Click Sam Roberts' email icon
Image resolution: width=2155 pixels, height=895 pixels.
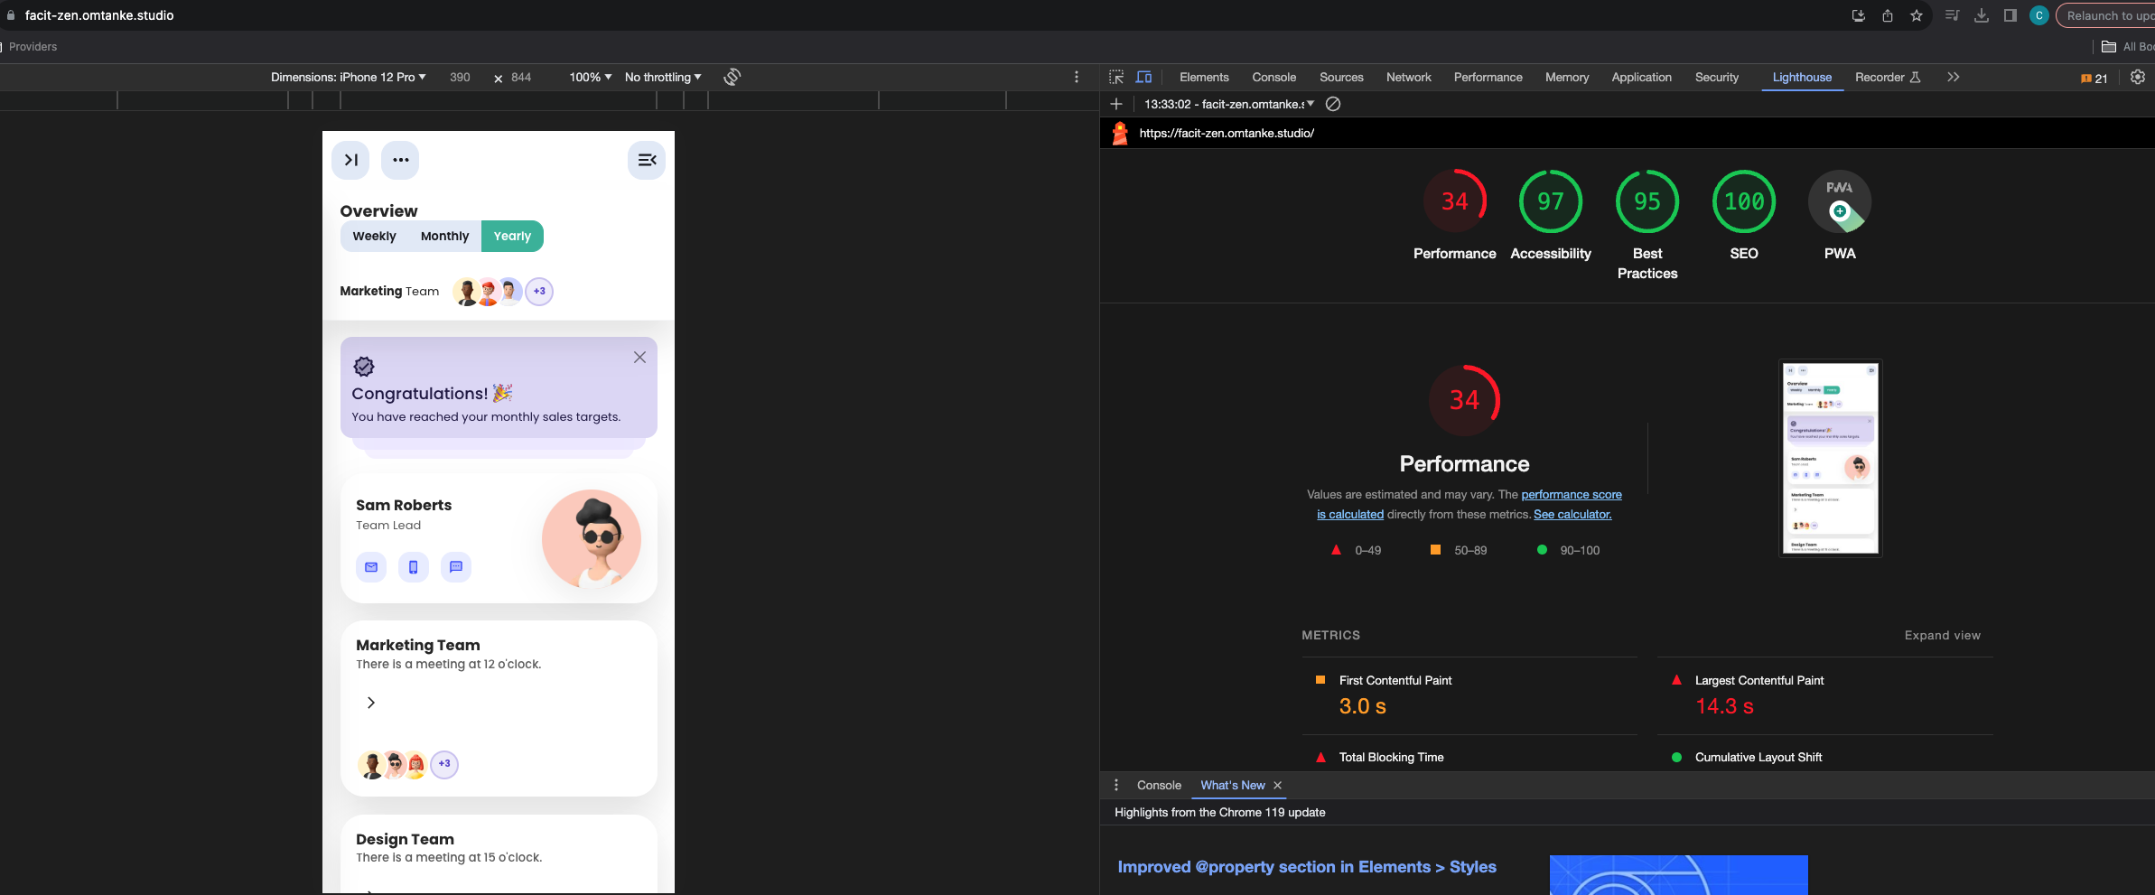[371, 567]
